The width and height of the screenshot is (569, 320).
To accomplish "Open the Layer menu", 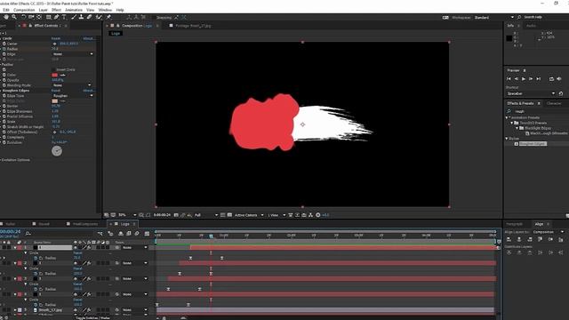I will 44,10.
